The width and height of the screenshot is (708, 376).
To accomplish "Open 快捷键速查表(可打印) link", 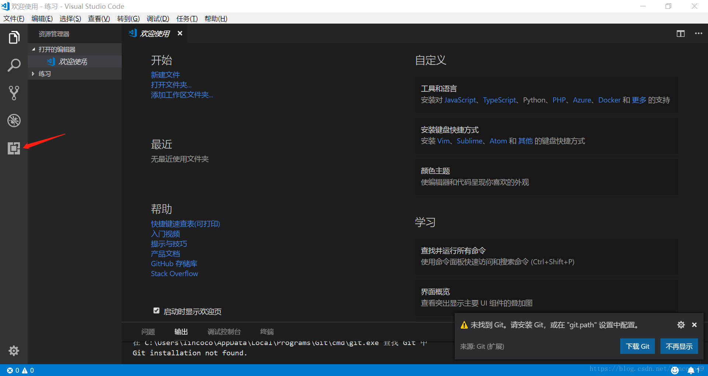I will point(185,224).
